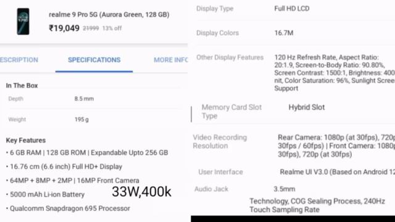
Task: Open the realme 9 Pro 5G product thumbnail
Action: [23, 22]
